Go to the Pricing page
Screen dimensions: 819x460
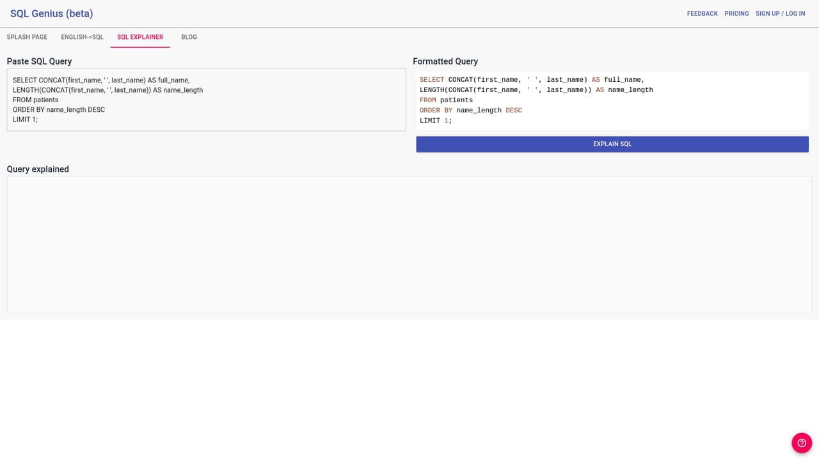[736, 13]
